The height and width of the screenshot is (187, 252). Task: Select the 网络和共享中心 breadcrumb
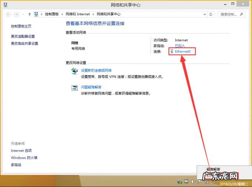point(109,14)
